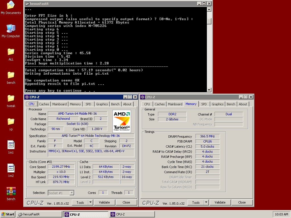Click Tools button in right CPU-Z
The height and width of the screenshot is (218, 291).
pos(196,203)
